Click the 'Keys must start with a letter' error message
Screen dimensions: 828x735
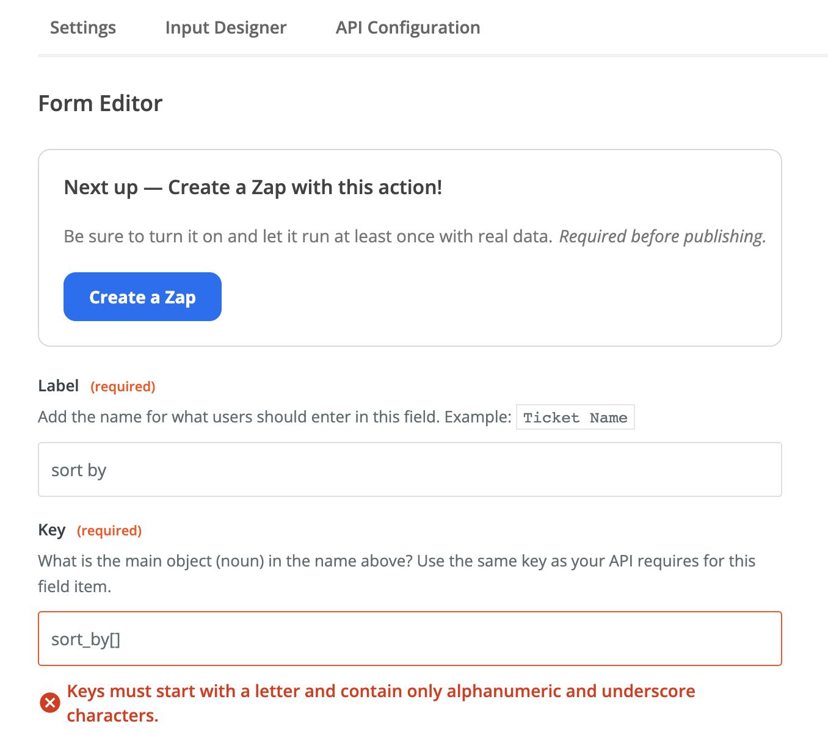tap(381, 703)
